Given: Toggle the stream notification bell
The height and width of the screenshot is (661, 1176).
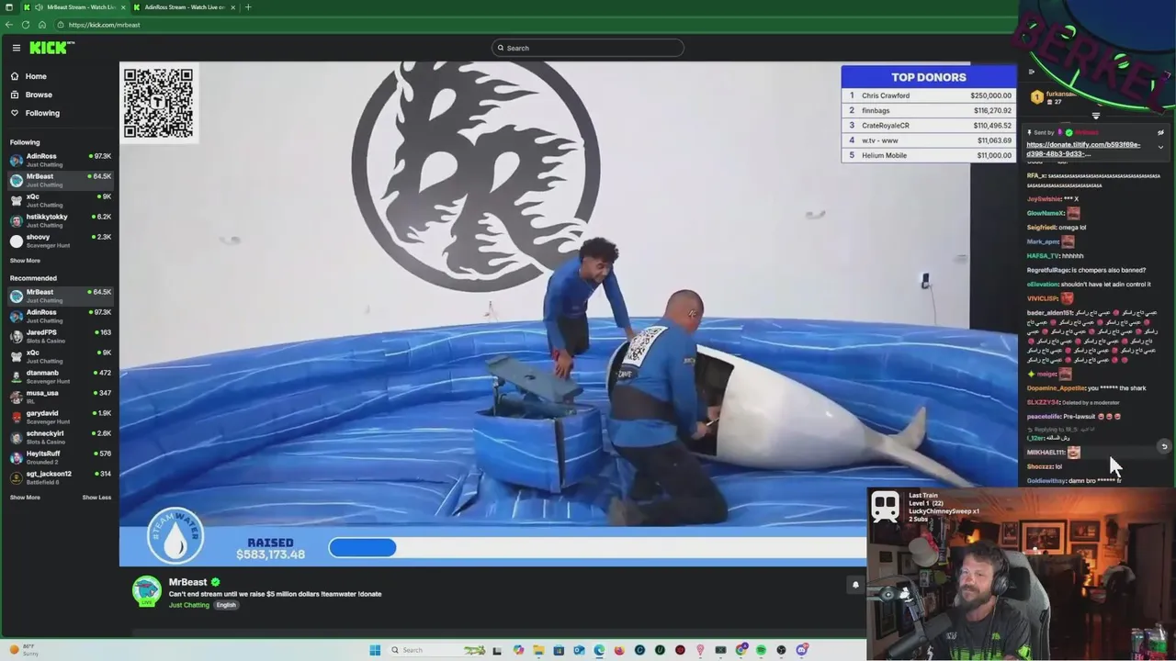Looking at the screenshot, I should click(x=855, y=585).
